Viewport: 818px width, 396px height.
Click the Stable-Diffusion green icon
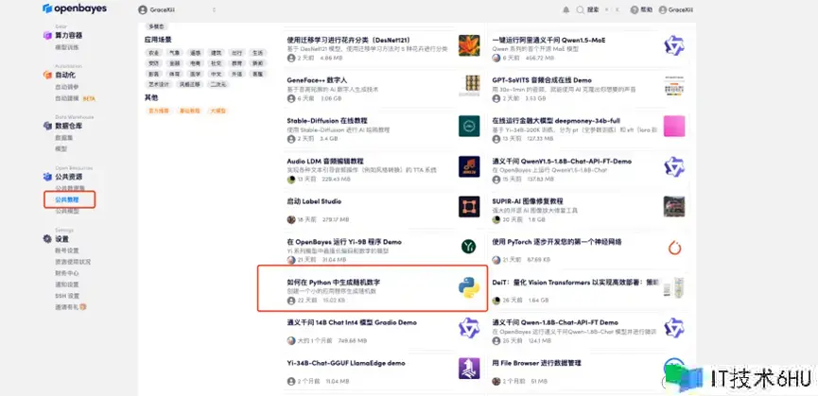coord(469,126)
